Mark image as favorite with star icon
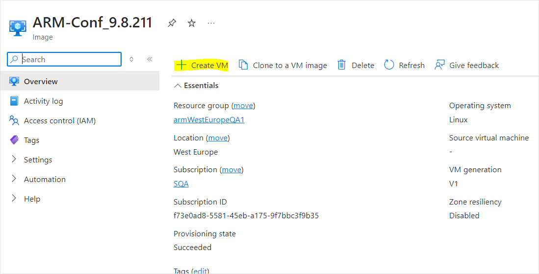The image size is (539, 274). pyautogui.click(x=192, y=23)
